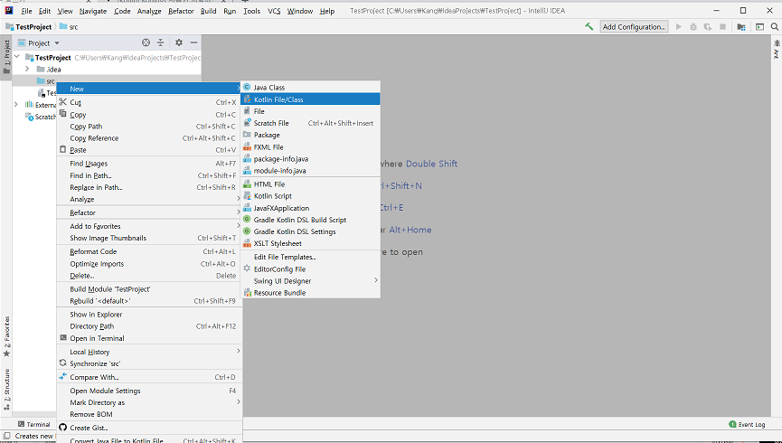Select Create Gist in context menu
The width and height of the screenshot is (782, 443).
149,428
